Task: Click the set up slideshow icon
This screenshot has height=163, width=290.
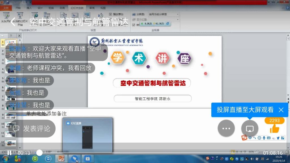Action: click(63, 16)
